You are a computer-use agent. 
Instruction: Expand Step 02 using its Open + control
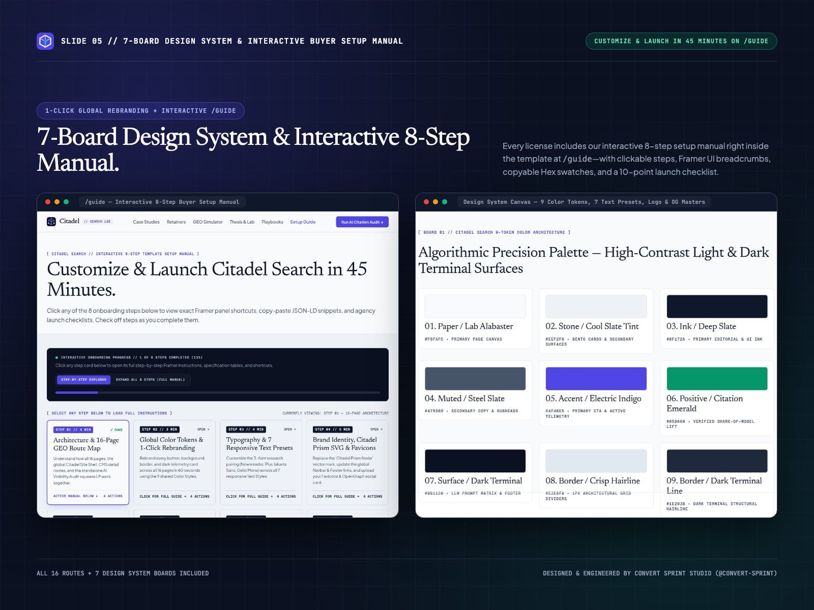(x=203, y=430)
